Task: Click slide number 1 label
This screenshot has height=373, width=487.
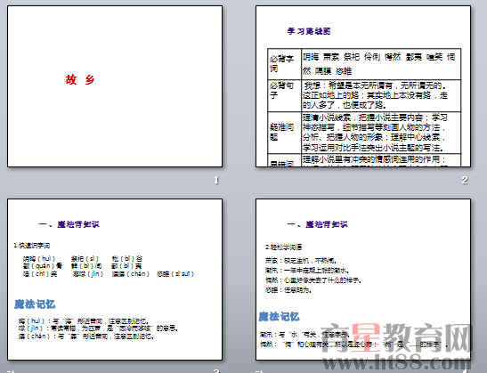Action: tap(216, 180)
